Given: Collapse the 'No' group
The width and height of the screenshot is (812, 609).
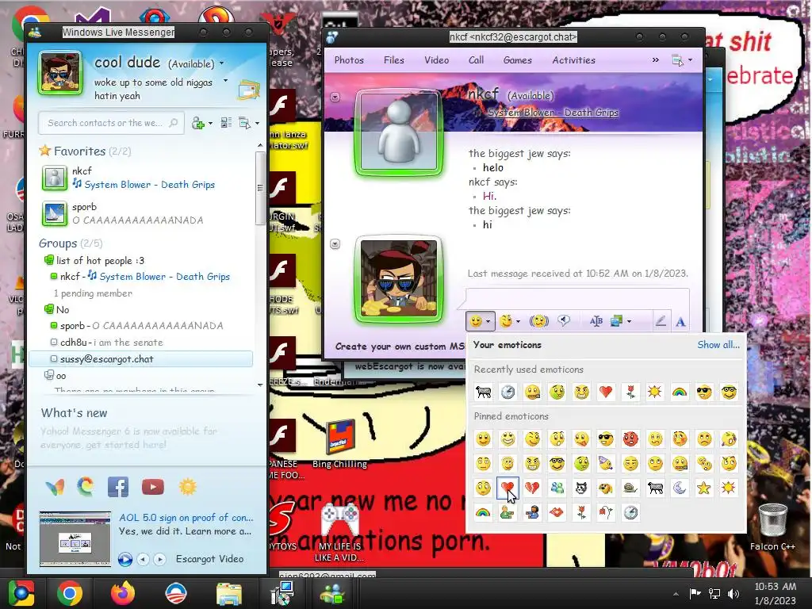Looking at the screenshot, I should point(48,309).
